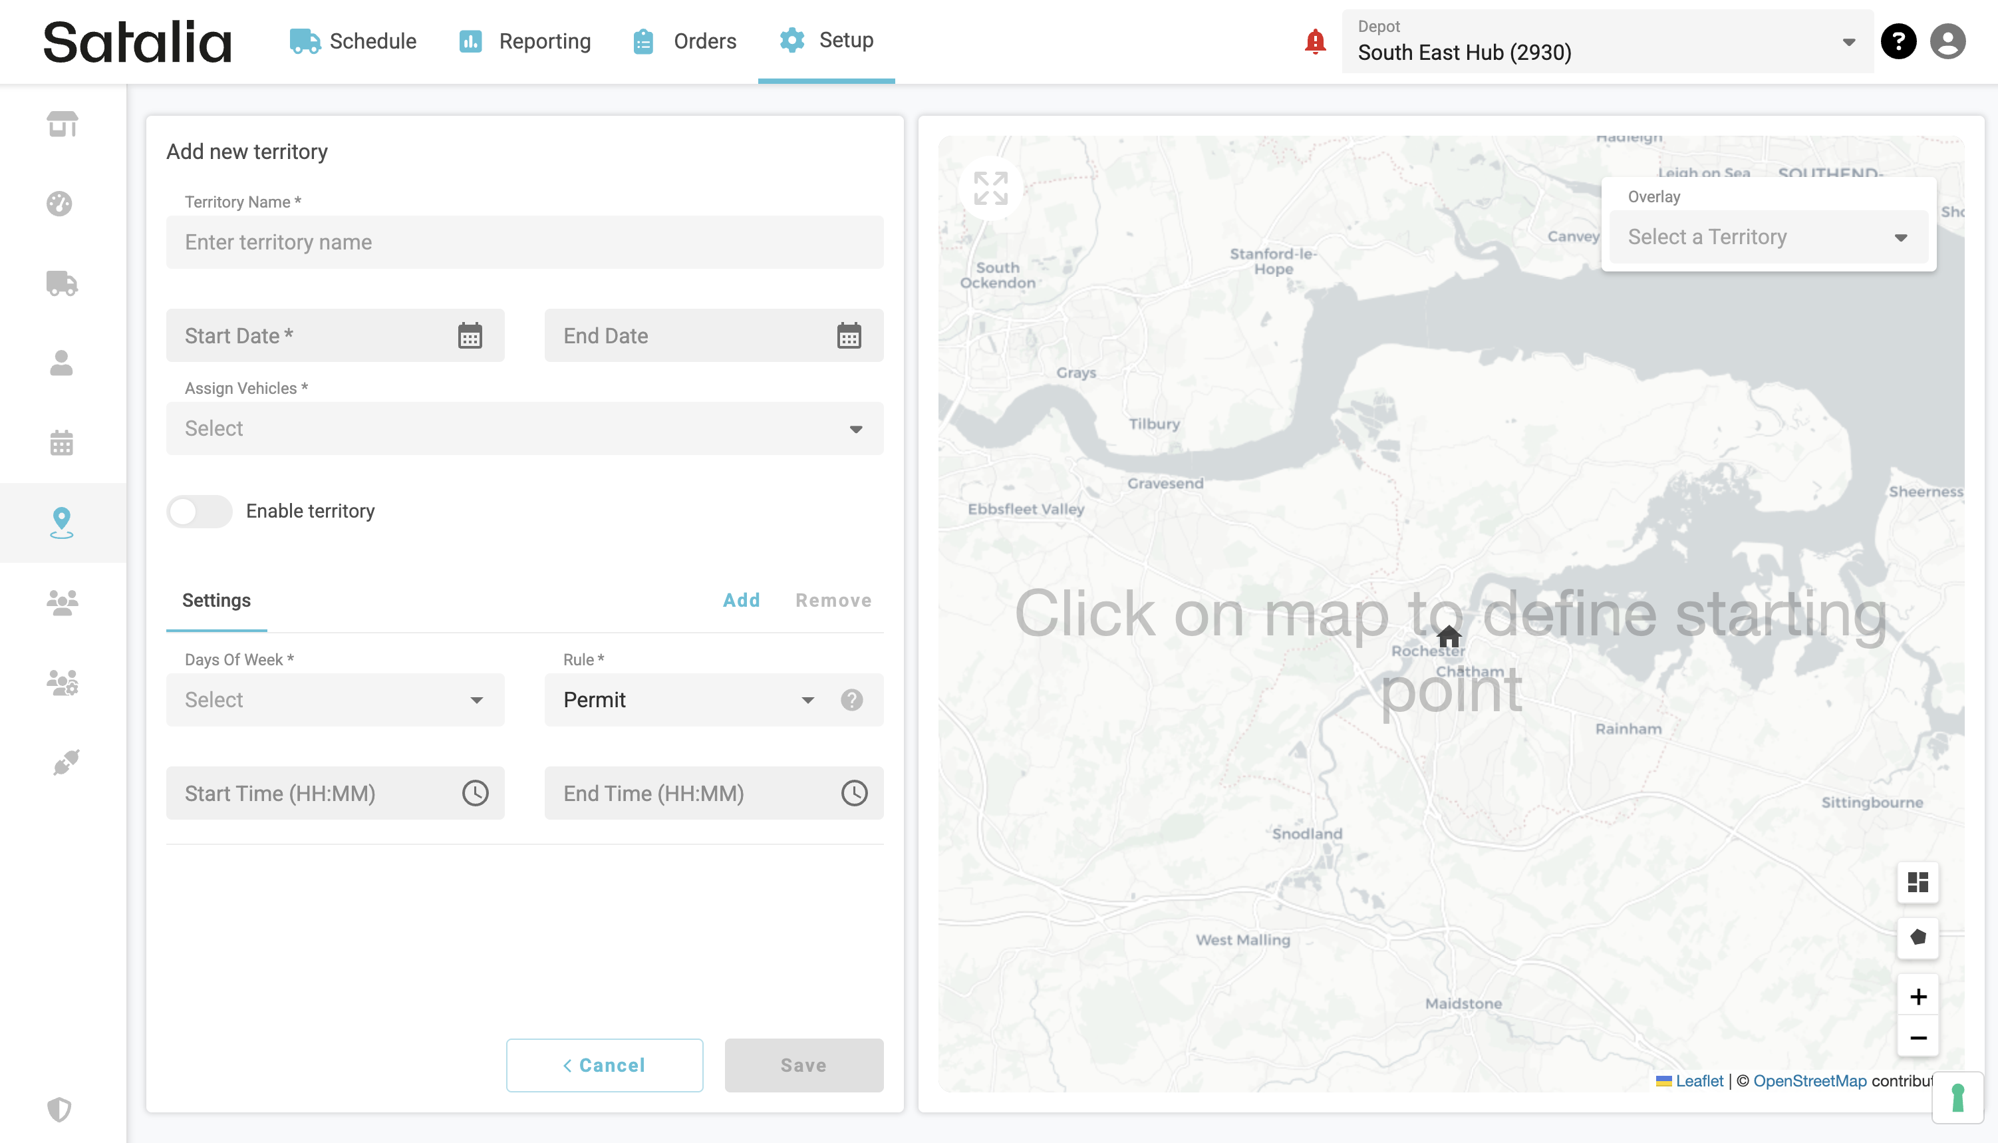Viewport: 1998px width, 1143px height.
Task: Click the Rule help question icon
Action: [x=851, y=699]
